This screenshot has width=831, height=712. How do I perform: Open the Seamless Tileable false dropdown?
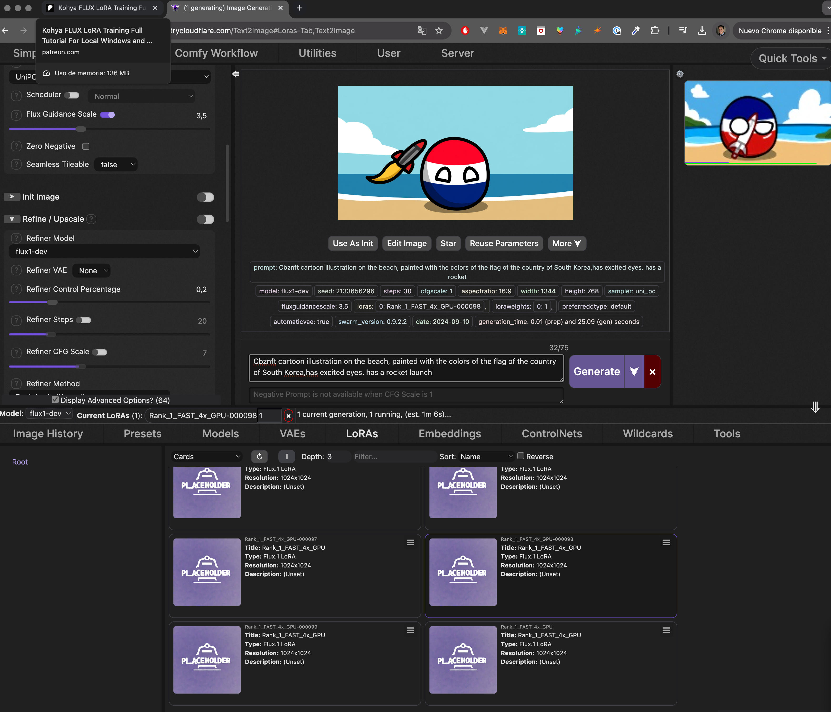pyautogui.click(x=116, y=165)
